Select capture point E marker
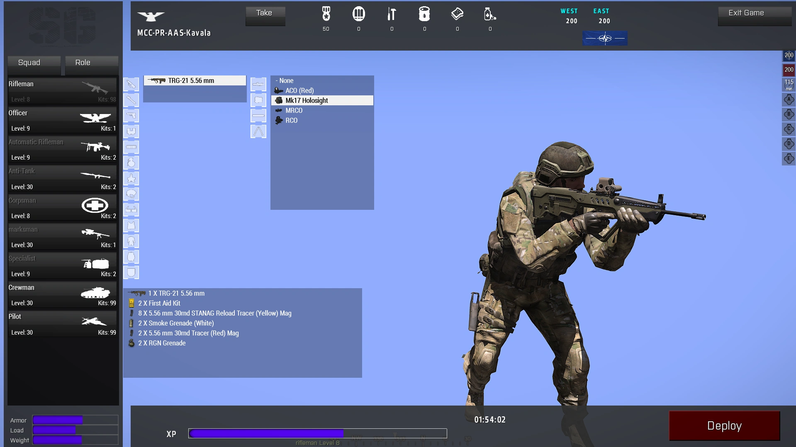796x447 pixels. click(x=789, y=158)
